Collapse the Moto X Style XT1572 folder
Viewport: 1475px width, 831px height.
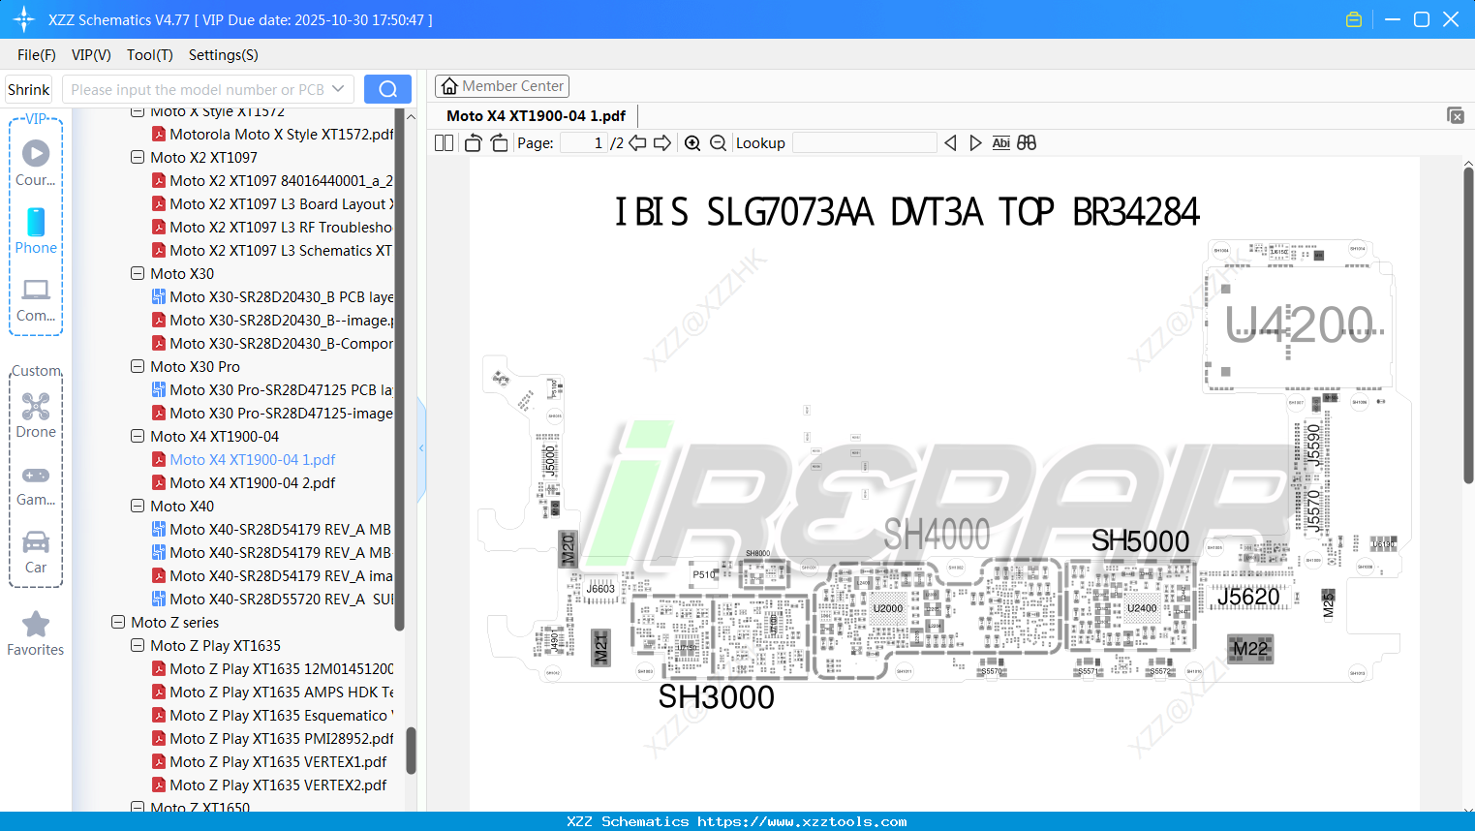tap(138, 112)
